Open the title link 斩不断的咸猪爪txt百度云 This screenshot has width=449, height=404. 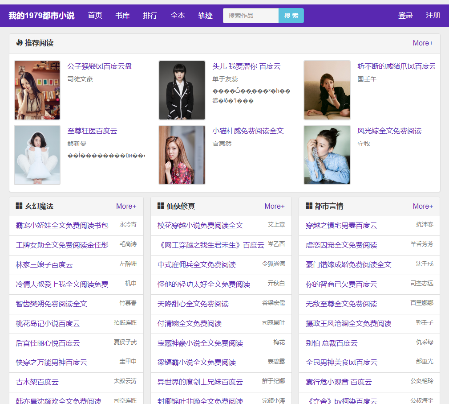point(396,66)
